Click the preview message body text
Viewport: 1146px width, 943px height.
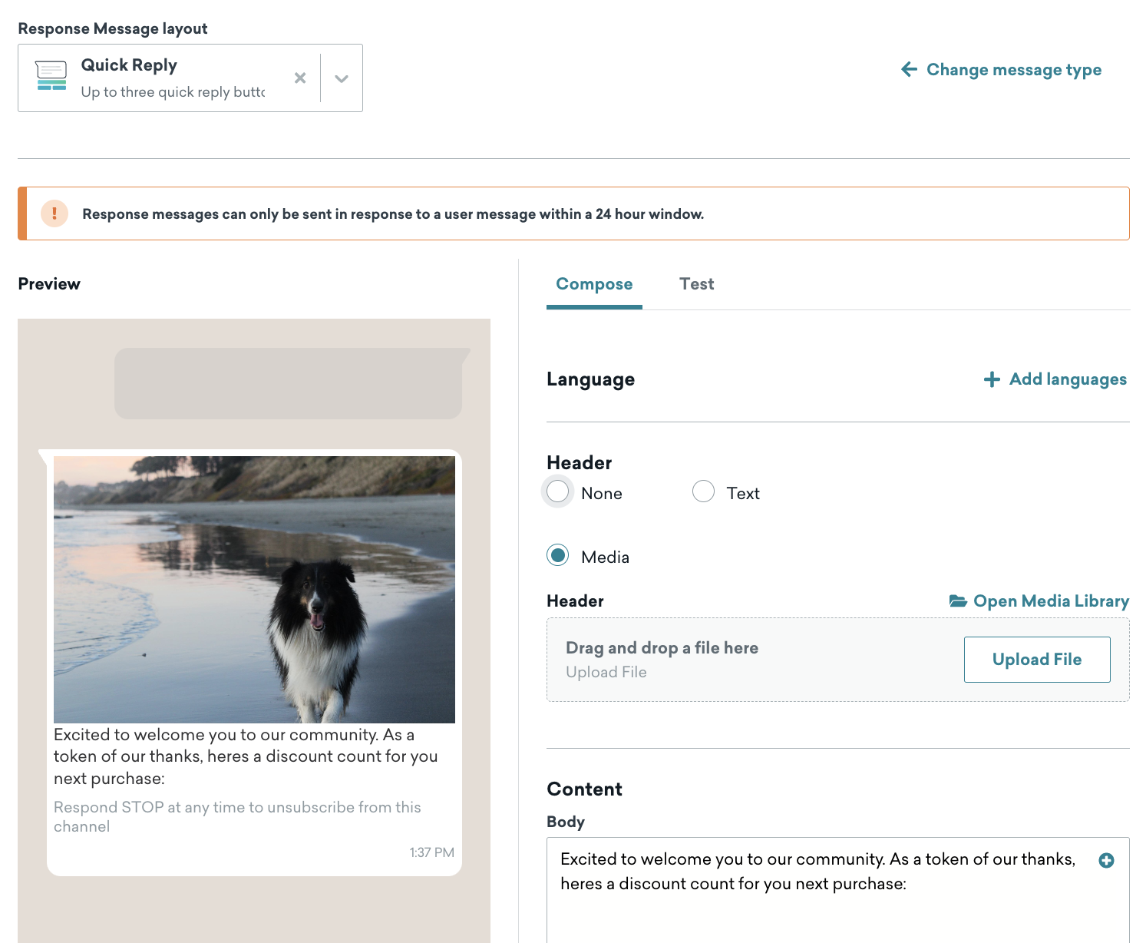246,756
